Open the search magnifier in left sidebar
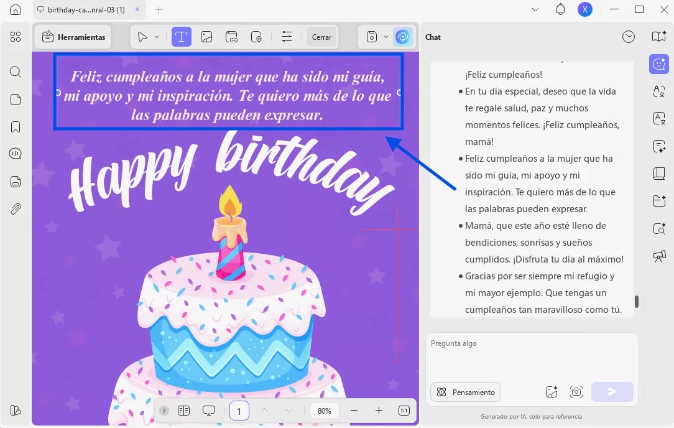Viewport: 674px width, 428px height. tap(16, 72)
